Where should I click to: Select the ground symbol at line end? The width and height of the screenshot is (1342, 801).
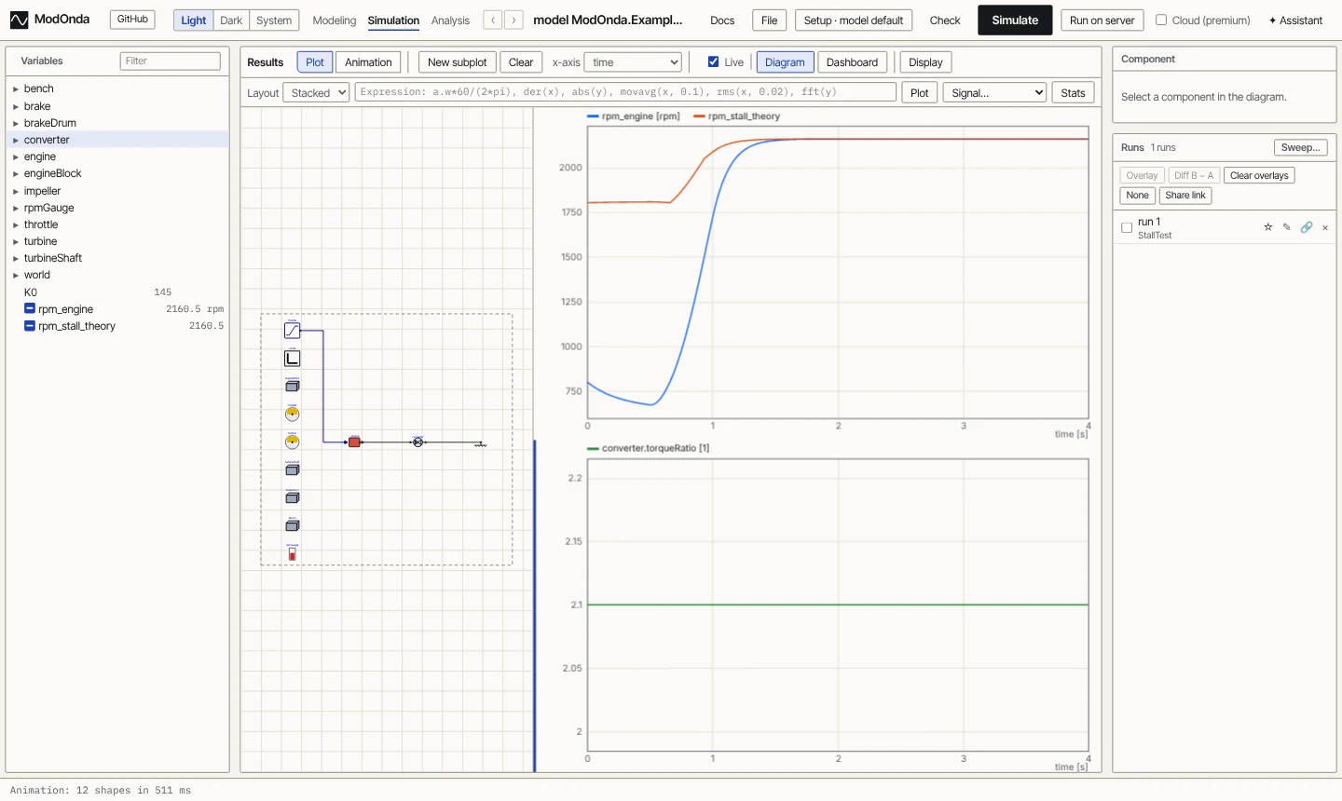[x=481, y=444]
